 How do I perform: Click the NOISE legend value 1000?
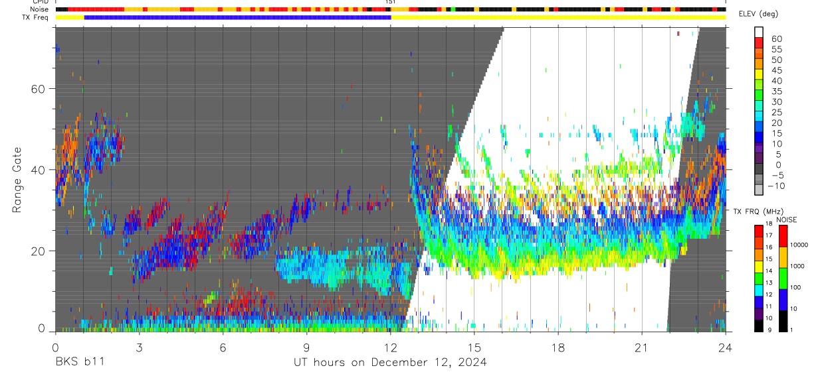[797, 266]
